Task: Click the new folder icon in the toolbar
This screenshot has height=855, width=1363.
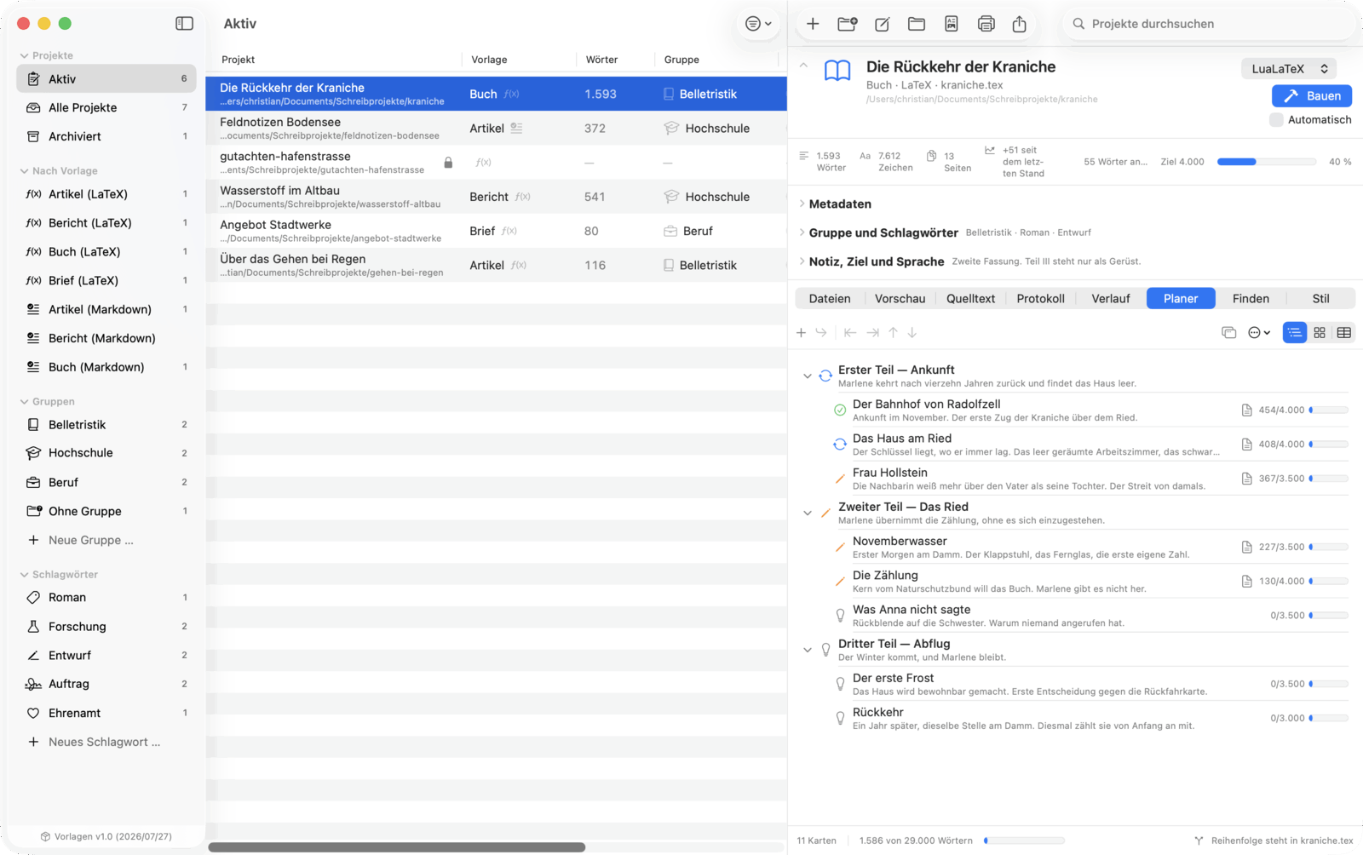Action: [848, 24]
